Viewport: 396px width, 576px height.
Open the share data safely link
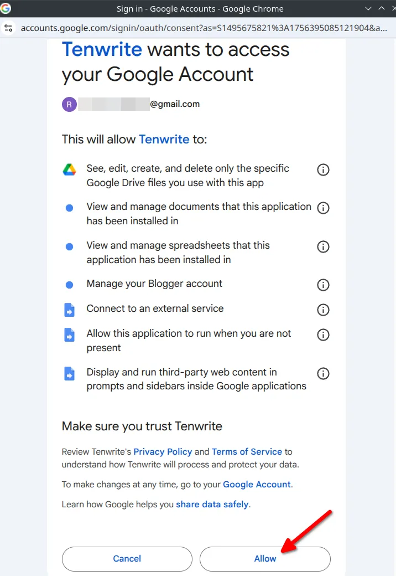pos(213,504)
